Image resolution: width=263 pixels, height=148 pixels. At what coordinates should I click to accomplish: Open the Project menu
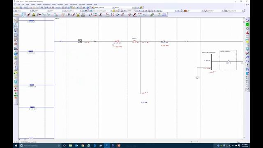click(x=33, y=5)
